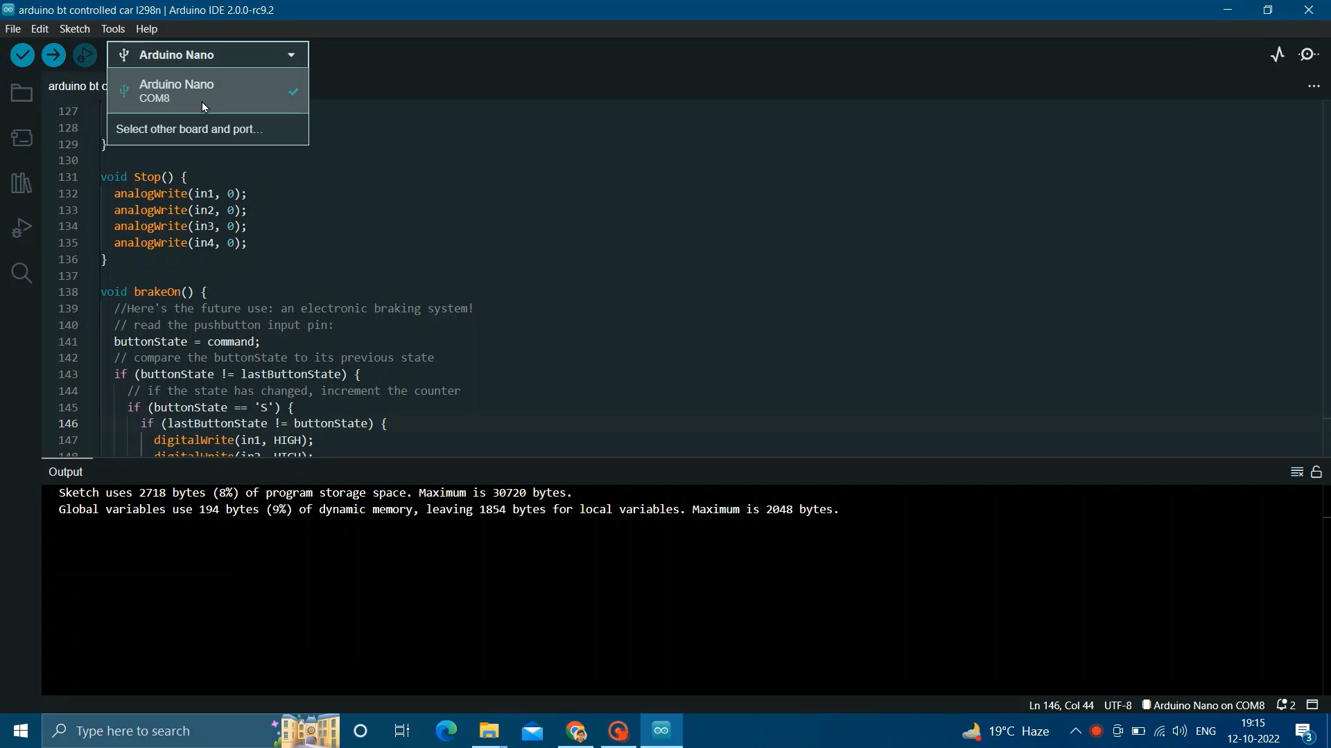Image resolution: width=1331 pixels, height=748 pixels.
Task: Open the Help menu
Action: pyautogui.click(x=147, y=29)
